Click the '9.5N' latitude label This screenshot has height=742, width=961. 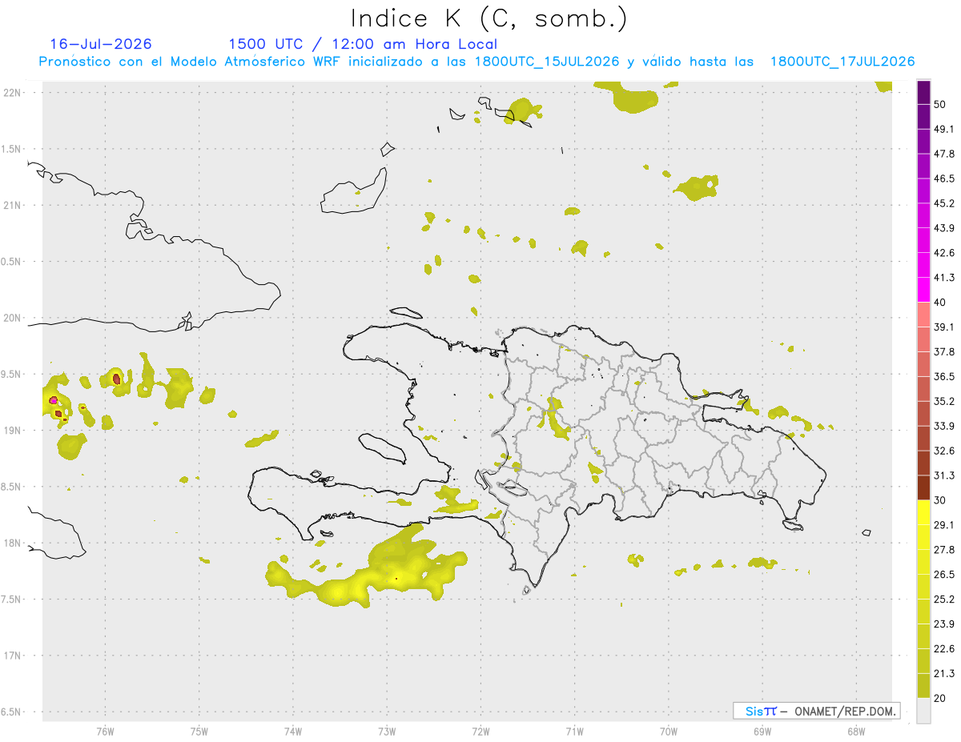point(11,375)
